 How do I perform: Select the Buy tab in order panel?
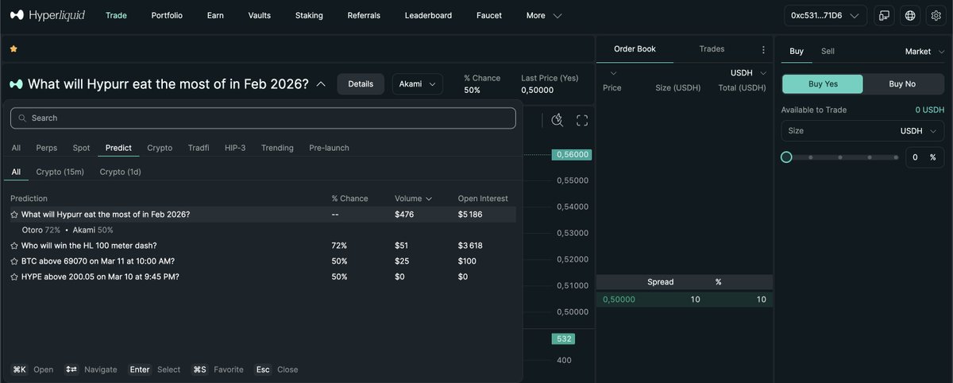pyautogui.click(x=797, y=51)
